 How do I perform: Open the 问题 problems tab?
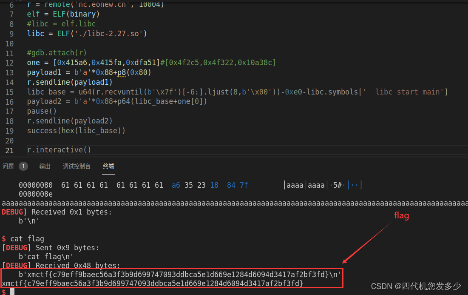(x=8, y=166)
